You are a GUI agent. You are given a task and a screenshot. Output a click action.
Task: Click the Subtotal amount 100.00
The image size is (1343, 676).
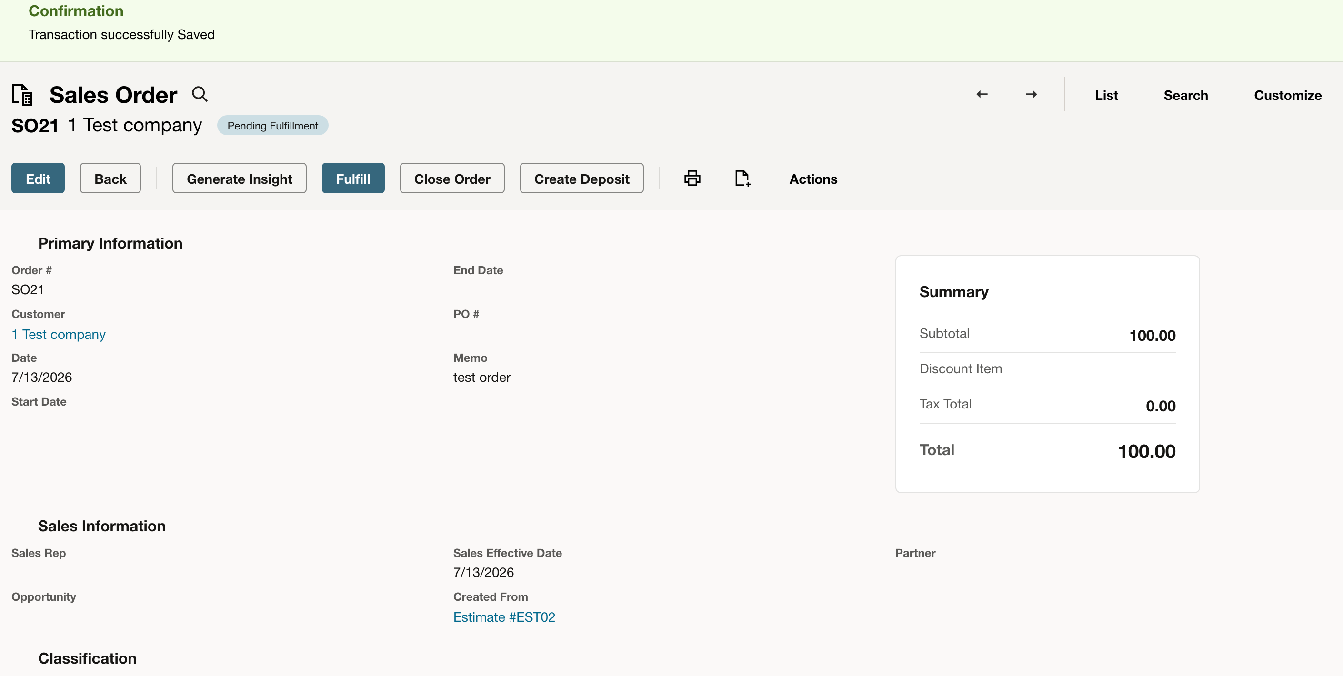[1152, 335]
